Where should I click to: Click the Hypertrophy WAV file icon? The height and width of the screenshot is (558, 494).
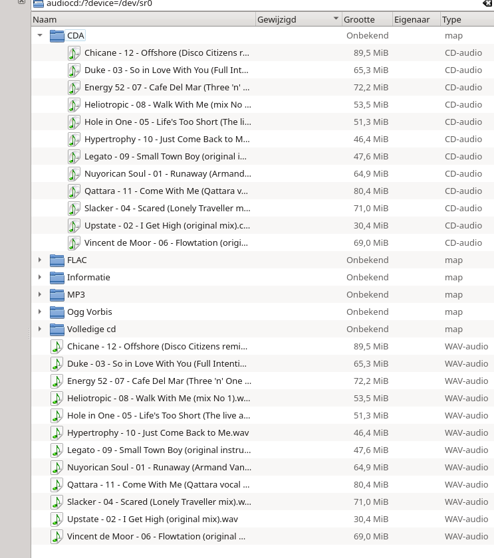click(x=57, y=432)
